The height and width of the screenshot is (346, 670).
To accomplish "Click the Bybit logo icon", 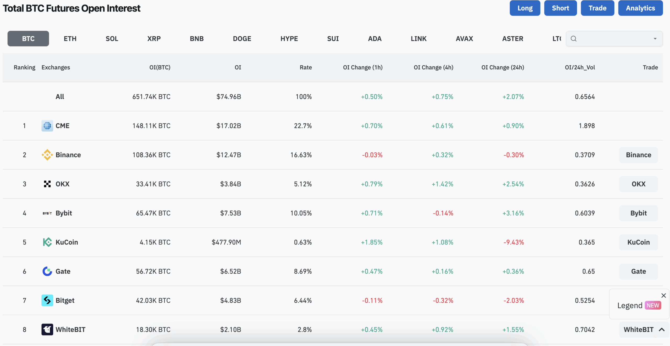I will [x=47, y=213].
